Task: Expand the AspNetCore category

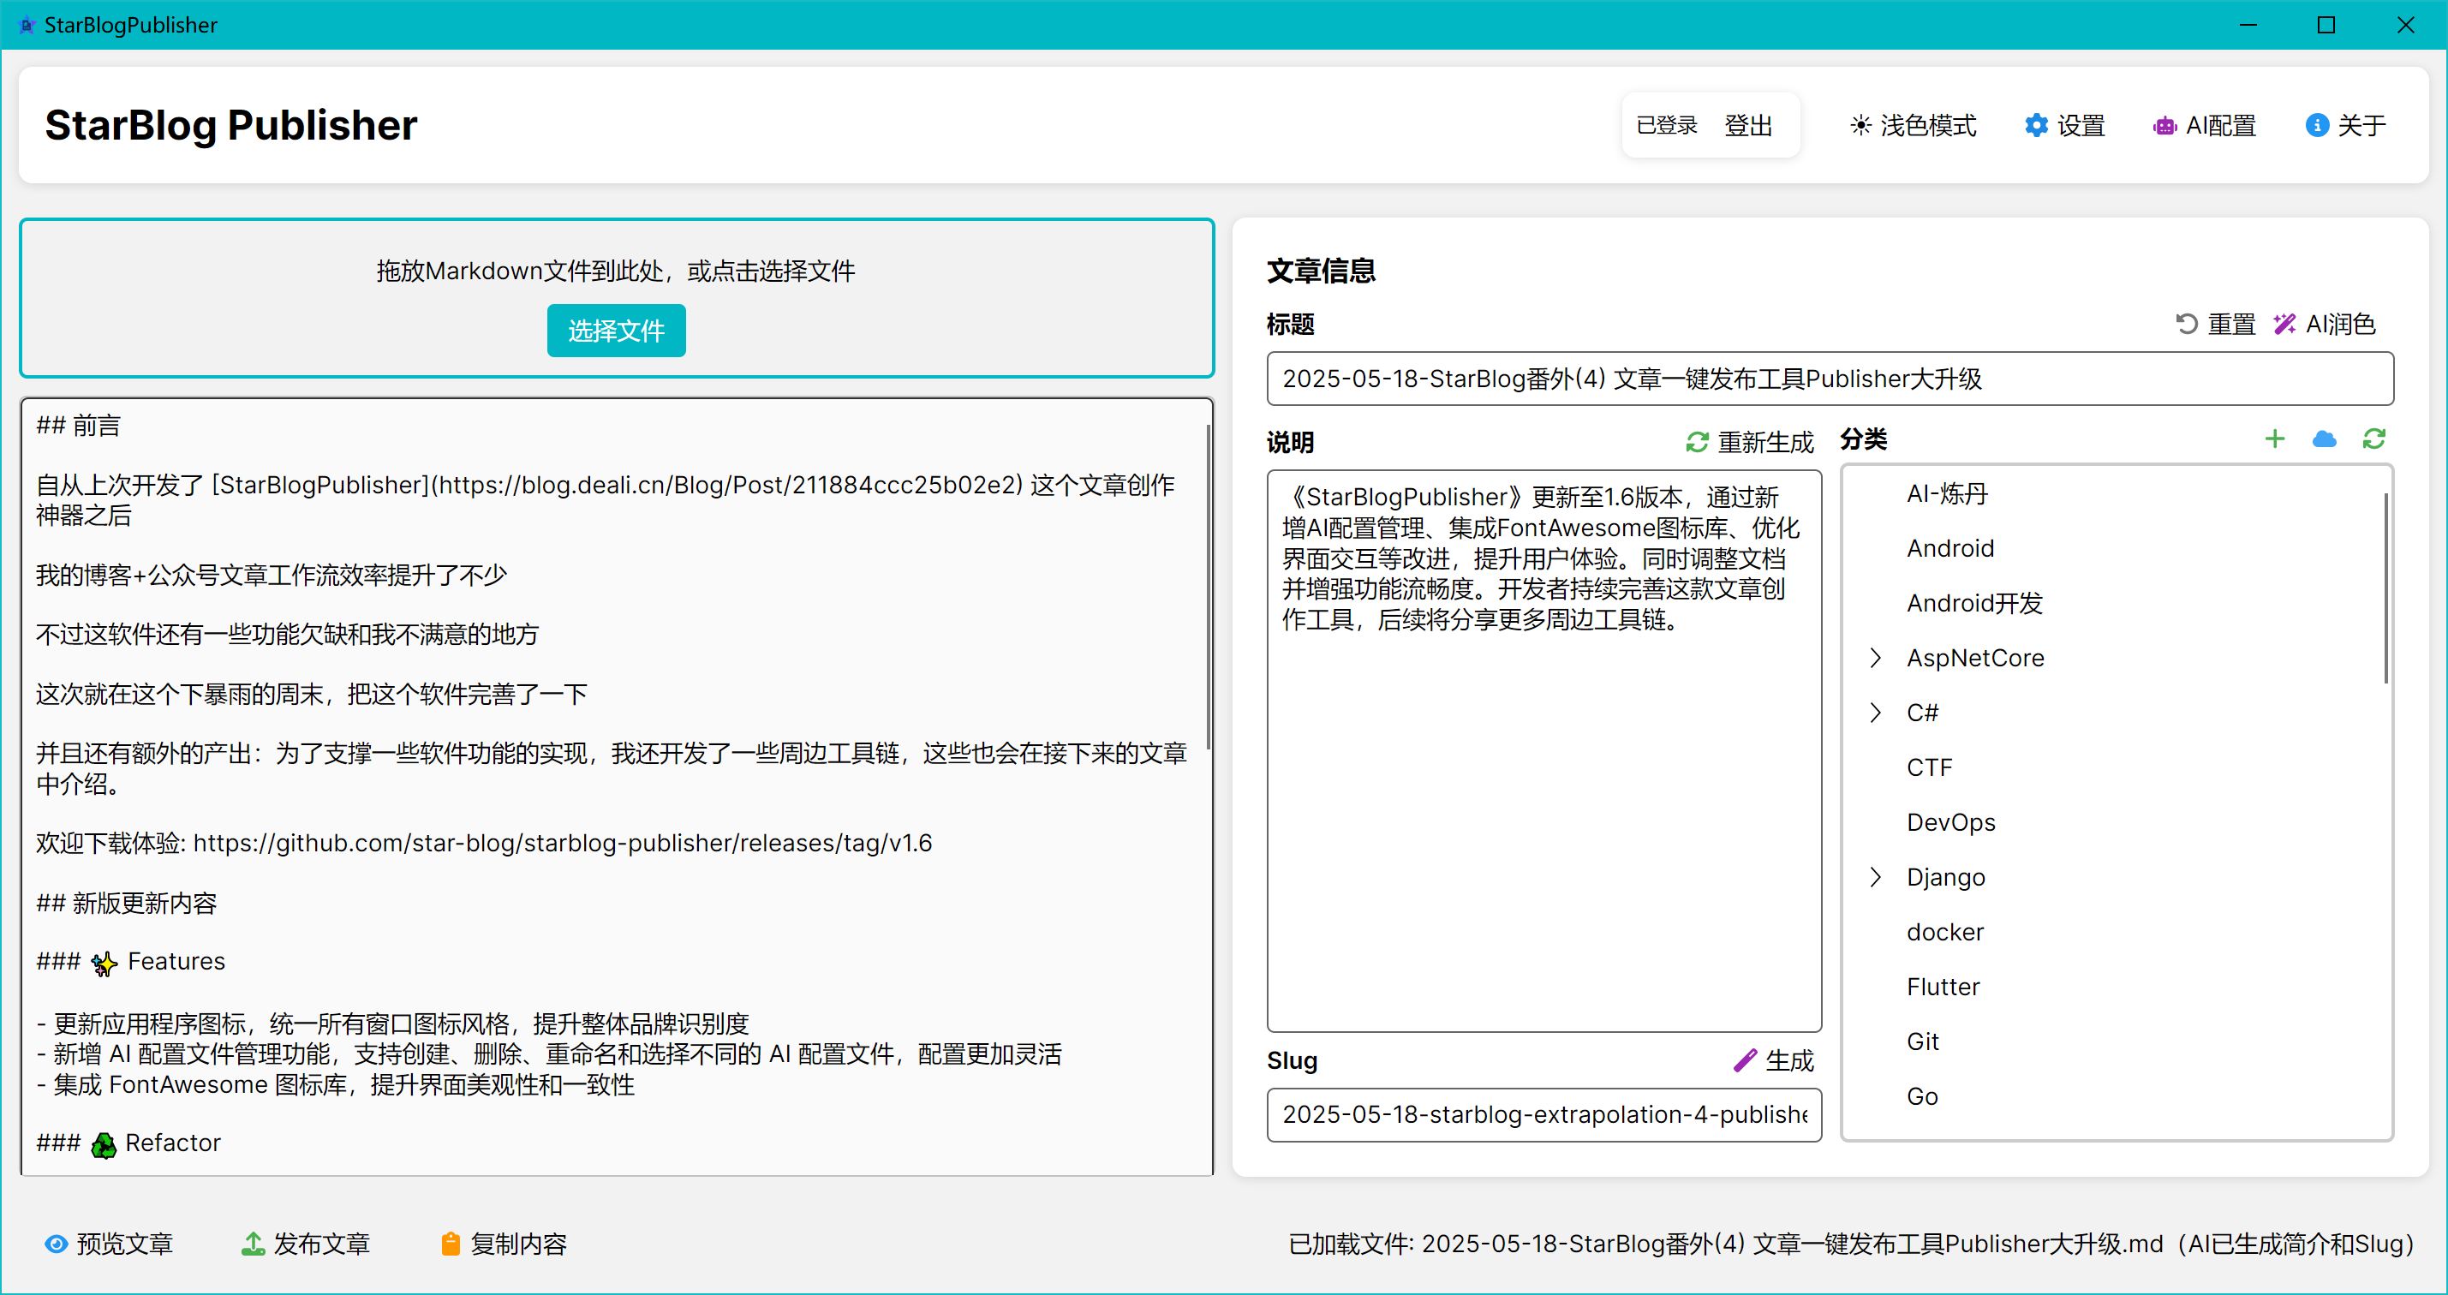Action: pyautogui.click(x=1875, y=658)
